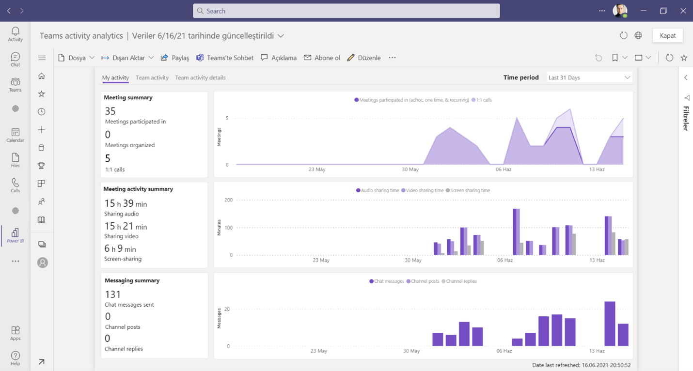Click Düzenle edit button
Image resolution: width=693 pixels, height=371 pixels.
pyautogui.click(x=364, y=58)
